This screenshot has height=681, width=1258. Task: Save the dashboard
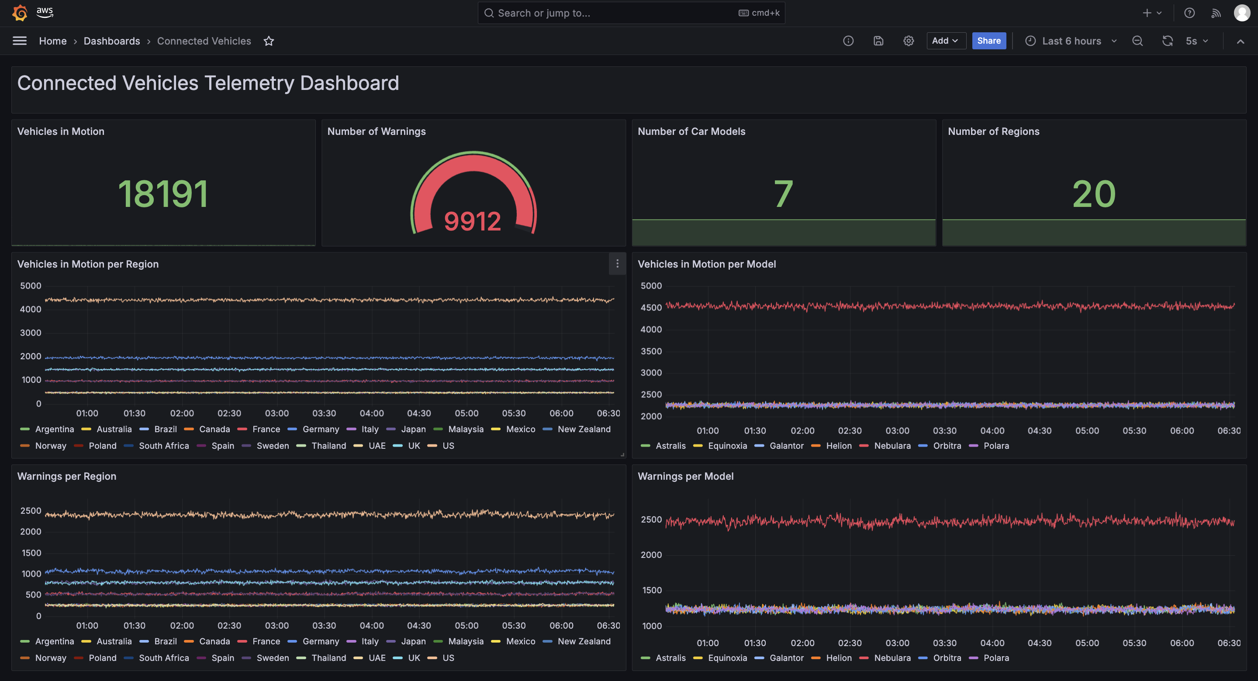[x=878, y=41]
